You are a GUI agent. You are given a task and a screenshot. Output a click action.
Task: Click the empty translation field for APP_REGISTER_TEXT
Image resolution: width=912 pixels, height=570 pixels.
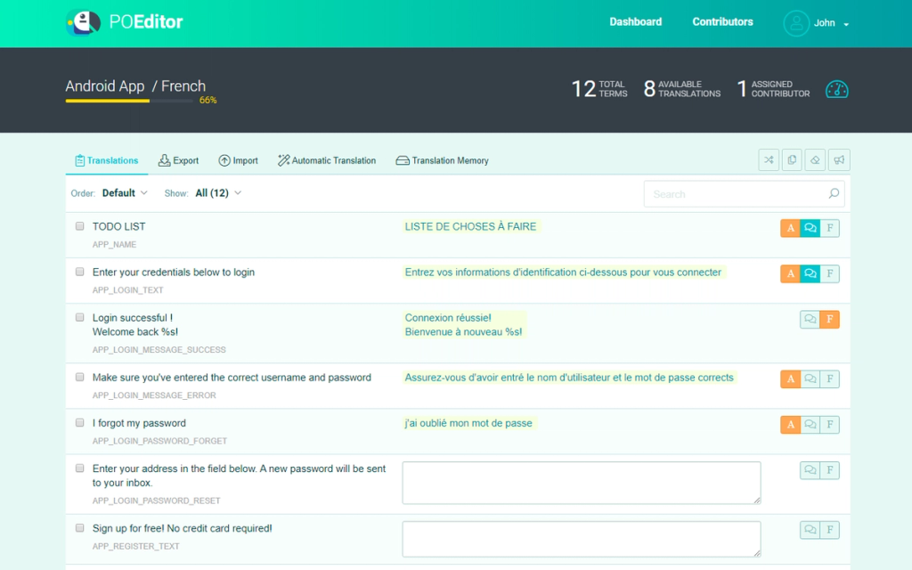coord(581,538)
